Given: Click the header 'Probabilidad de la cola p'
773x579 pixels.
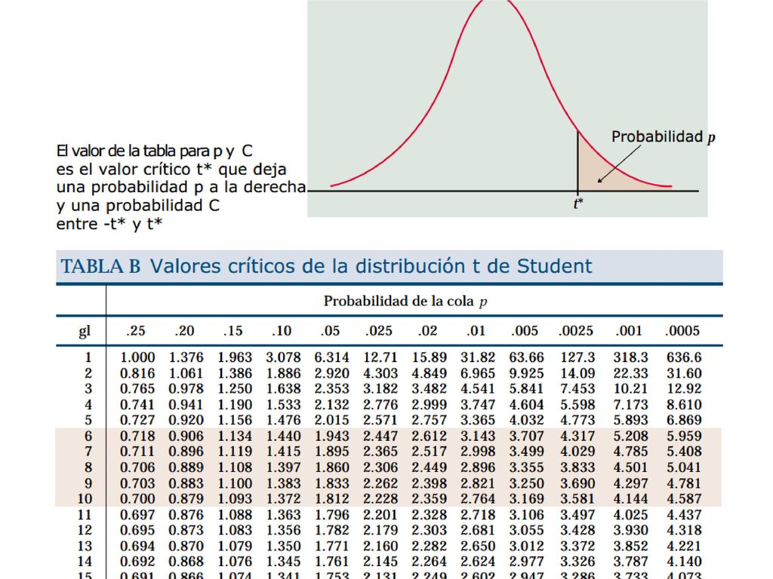Looking at the screenshot, I should (x=405, y=301).
